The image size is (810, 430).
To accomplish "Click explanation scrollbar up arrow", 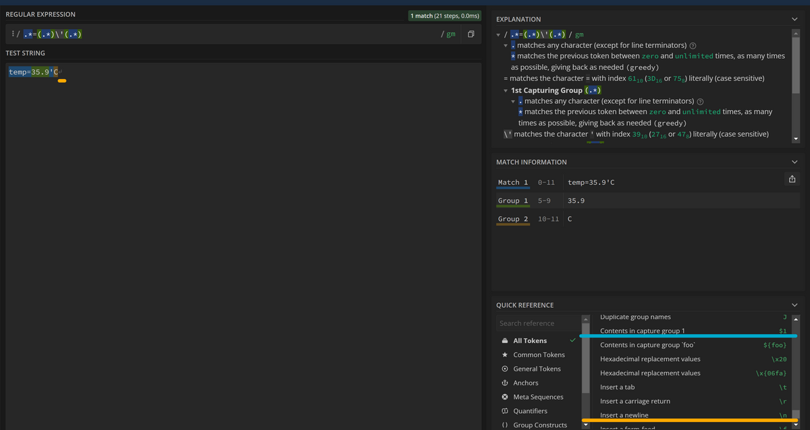I will click(795, 32).
